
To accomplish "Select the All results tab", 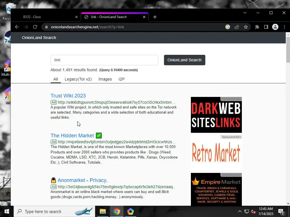I will pos(56,79).
